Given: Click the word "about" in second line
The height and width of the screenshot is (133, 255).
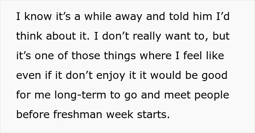Looking at the screenshot, I should 61,36.
